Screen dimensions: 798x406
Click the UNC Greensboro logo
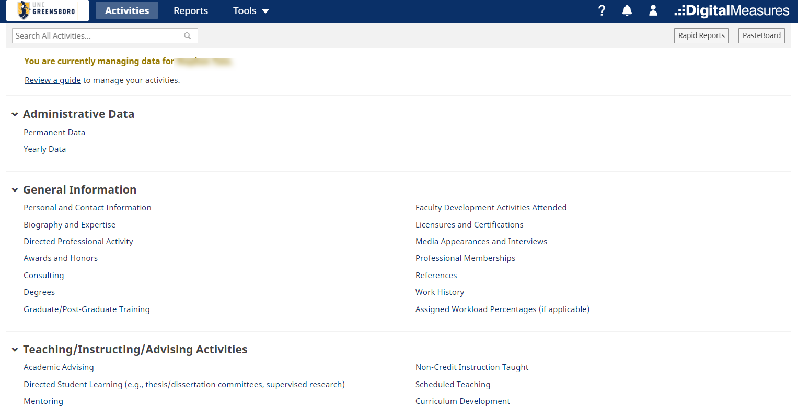coord(48,10)
